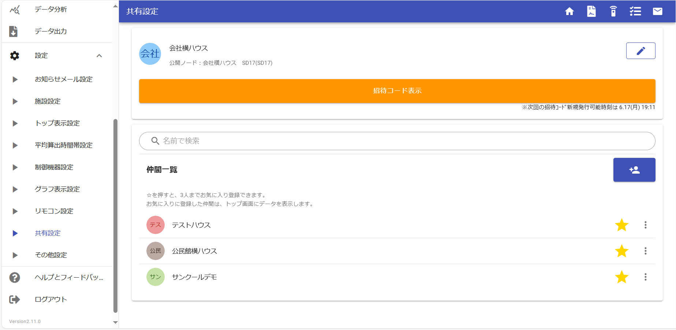Open the report document icon in header
676x330 pixels.
pos(591,11)
